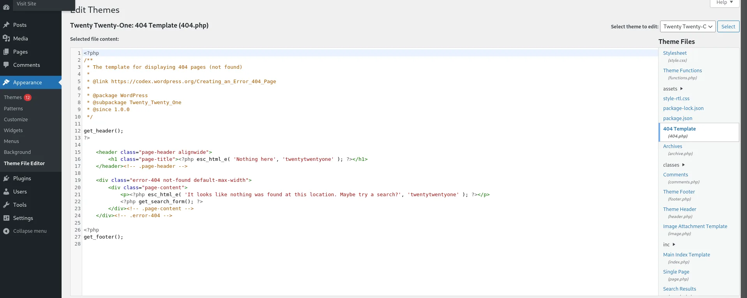
Task: Click the Media icon in sidebar
Action: click(x=6, y=38)
